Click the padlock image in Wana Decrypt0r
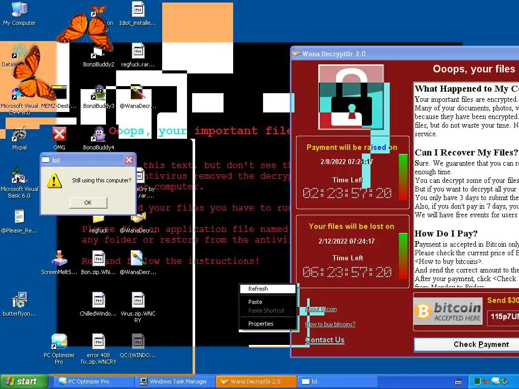This screenshot has height=389, width=519. pos(351,97)
